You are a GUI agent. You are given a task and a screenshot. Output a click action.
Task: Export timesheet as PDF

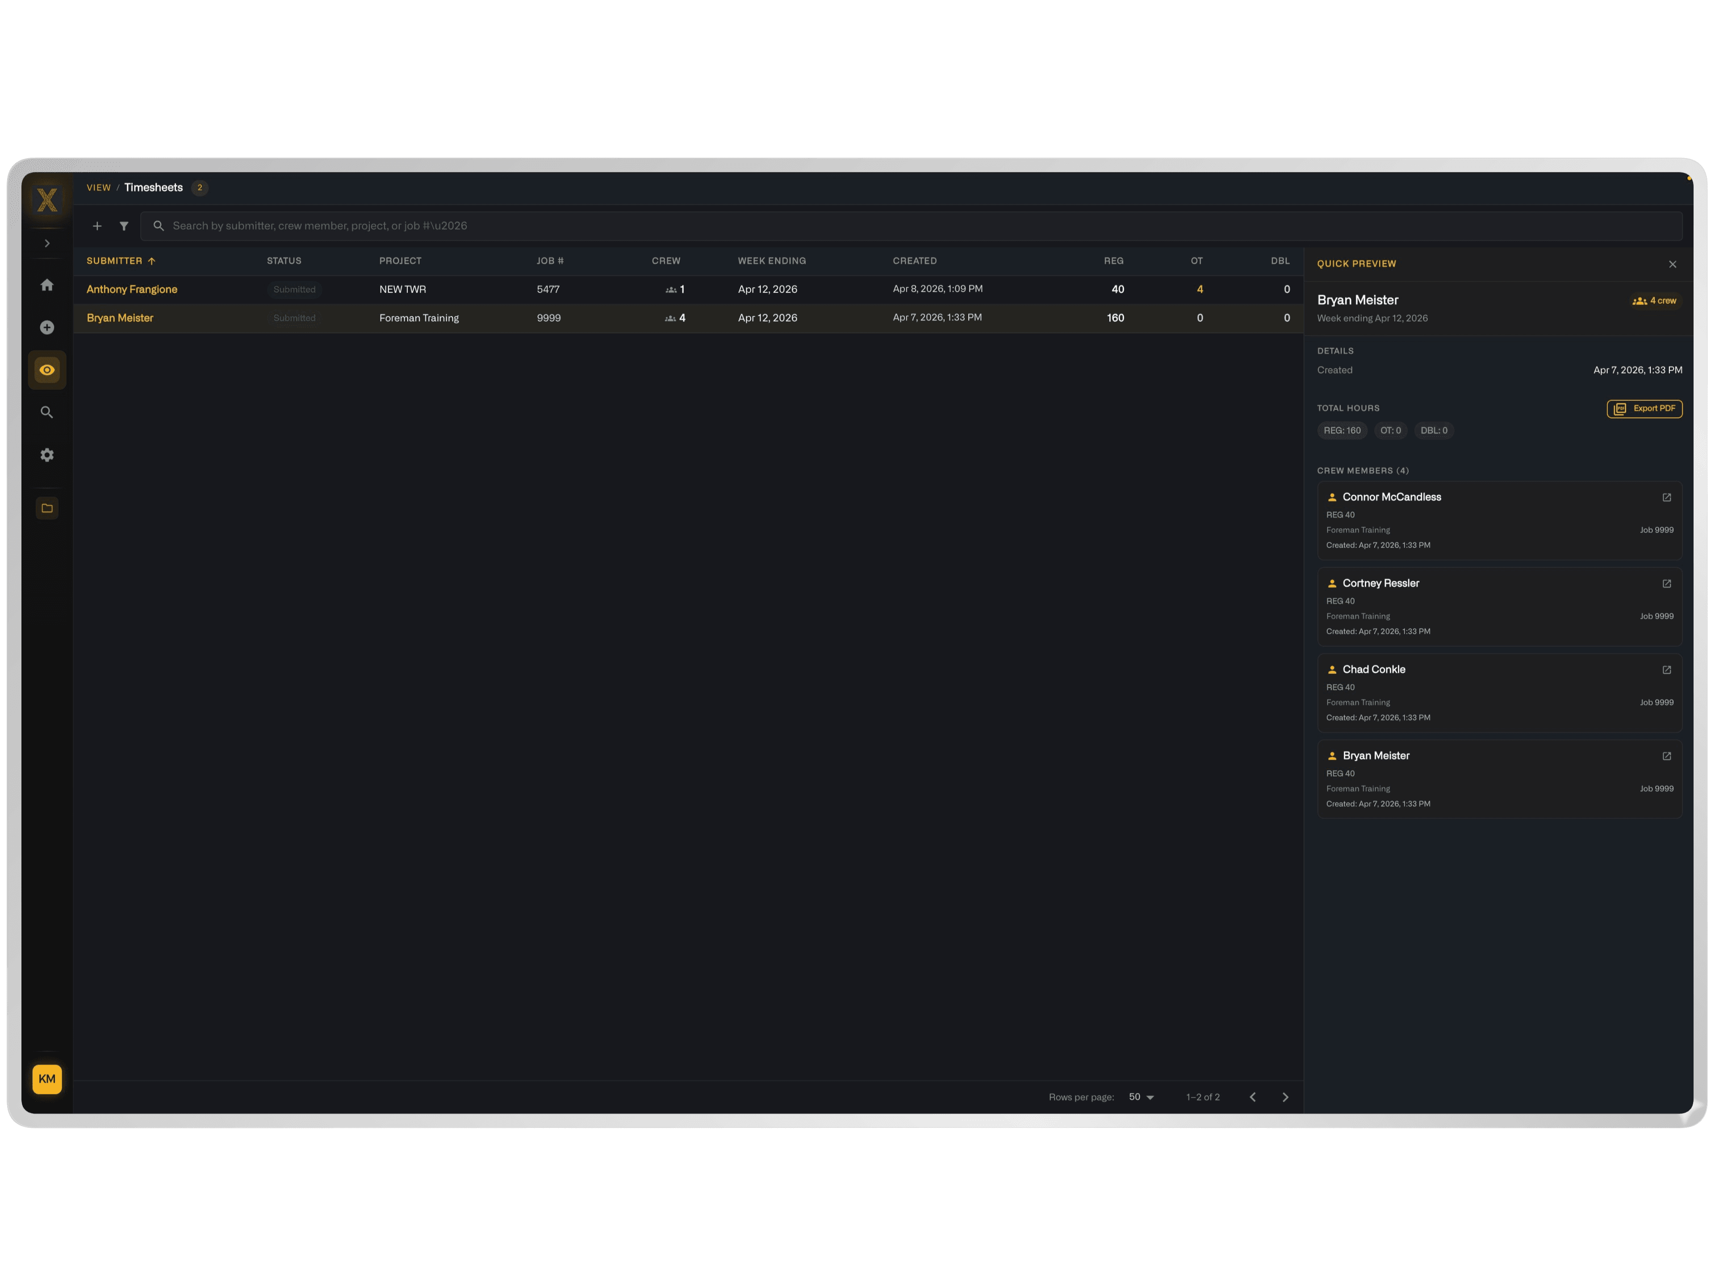[x=1644, y=409]
